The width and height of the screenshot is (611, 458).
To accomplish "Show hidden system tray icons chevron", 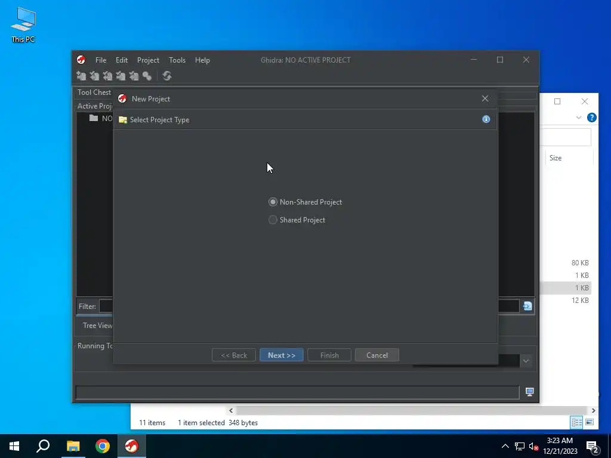I will coord(505,446).
